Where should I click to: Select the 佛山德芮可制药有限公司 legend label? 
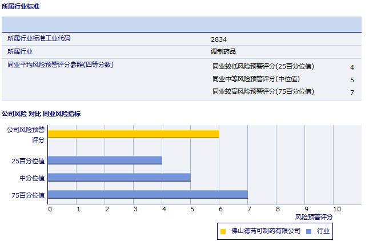point(266,231)
